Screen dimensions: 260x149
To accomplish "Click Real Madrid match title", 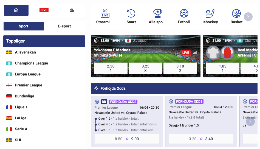I will coord(247,50).
